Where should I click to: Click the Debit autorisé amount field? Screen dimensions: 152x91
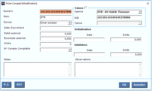(x=56, y=34)
